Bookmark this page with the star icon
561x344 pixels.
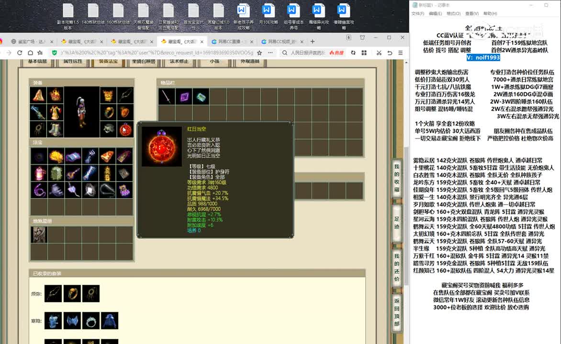(x=259, y=53)
